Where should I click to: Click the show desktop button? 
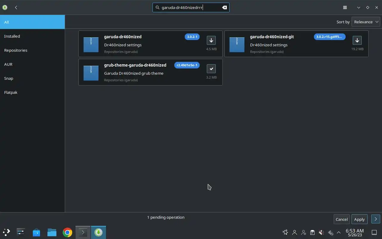[374, 232]
